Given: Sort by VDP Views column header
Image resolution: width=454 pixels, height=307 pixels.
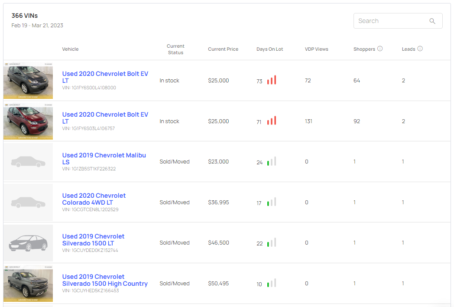Looking at the screenshot, I should coord(316,49).
